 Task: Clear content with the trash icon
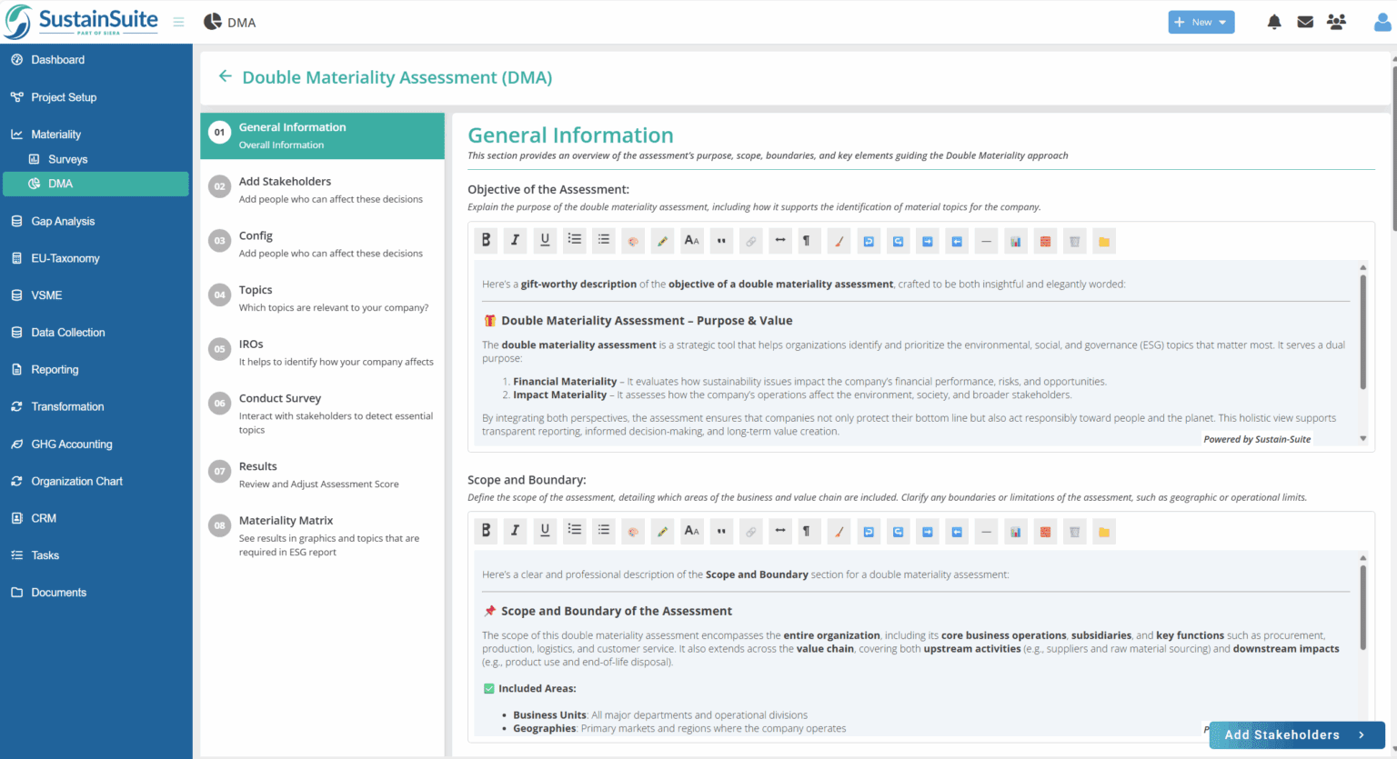[1074, 240]
